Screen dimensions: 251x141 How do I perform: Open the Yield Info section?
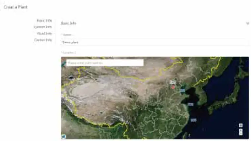(x=45, y=33)
